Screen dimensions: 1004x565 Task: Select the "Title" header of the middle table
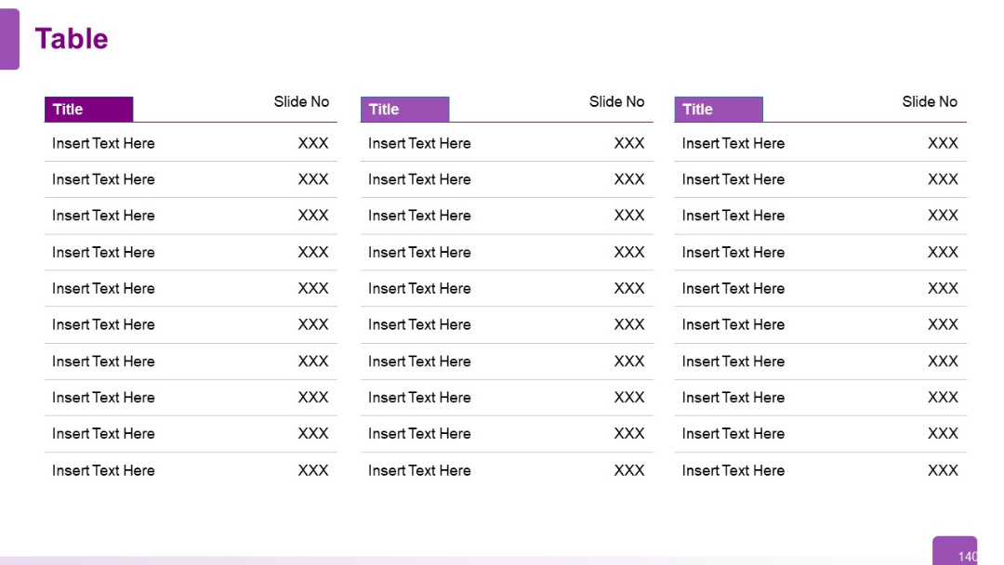click(404, 110)
